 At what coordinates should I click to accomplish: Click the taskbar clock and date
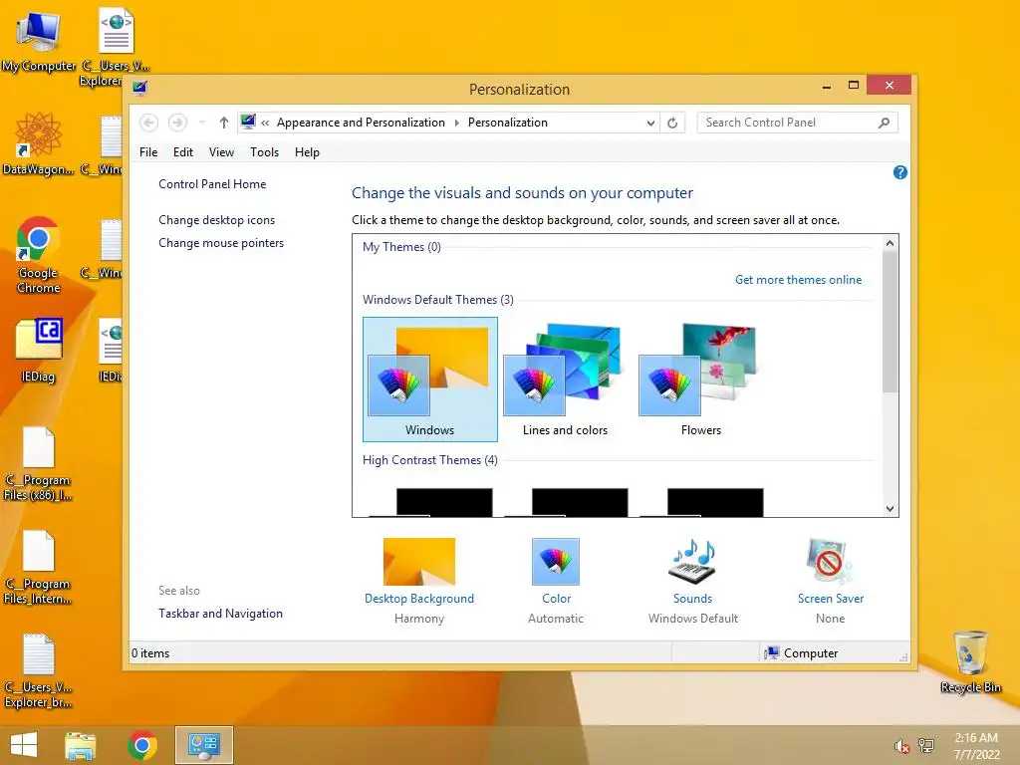point(976,746)
